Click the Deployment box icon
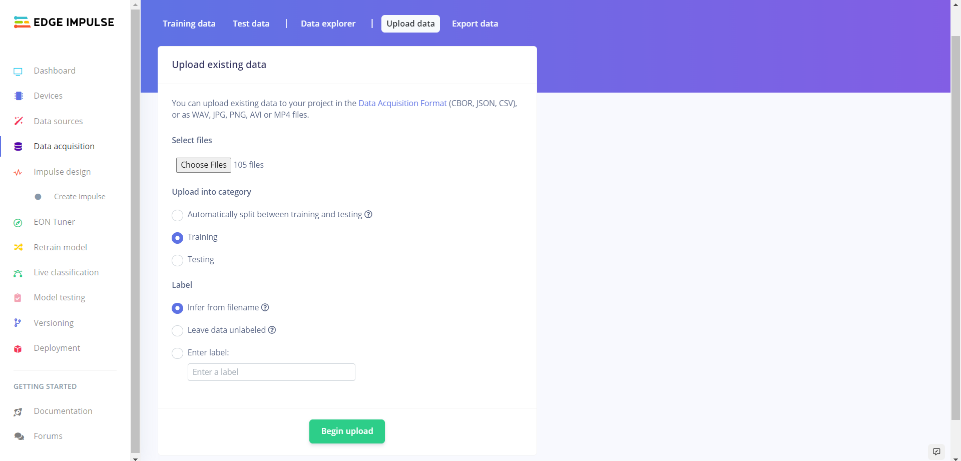 [x=18, y=349]
